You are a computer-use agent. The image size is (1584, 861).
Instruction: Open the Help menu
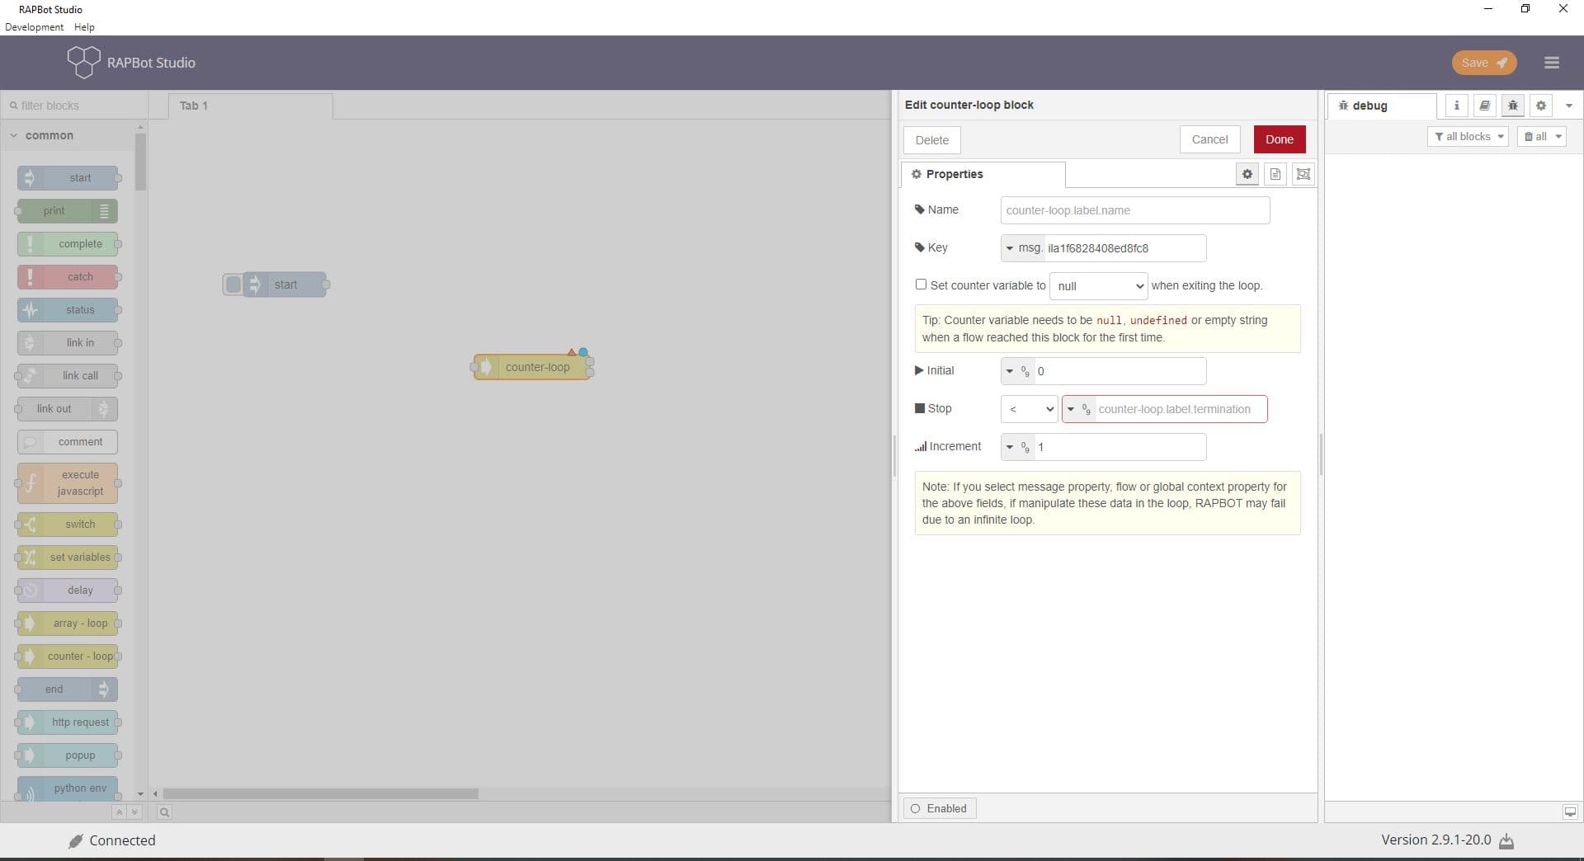(x=84, y=27)
